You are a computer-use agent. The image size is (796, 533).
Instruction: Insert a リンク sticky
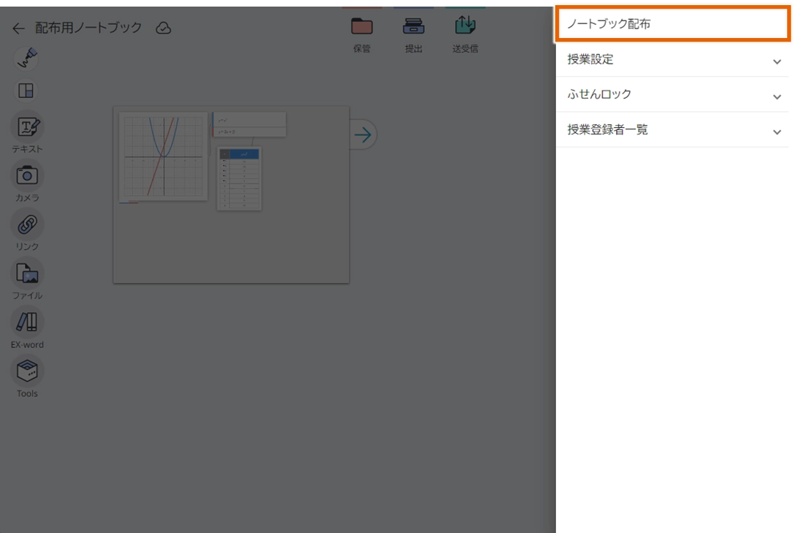[x=27, y=224]
